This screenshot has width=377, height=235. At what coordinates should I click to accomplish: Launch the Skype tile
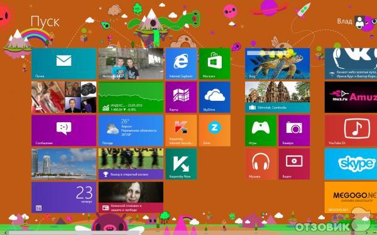pos(351,164)
